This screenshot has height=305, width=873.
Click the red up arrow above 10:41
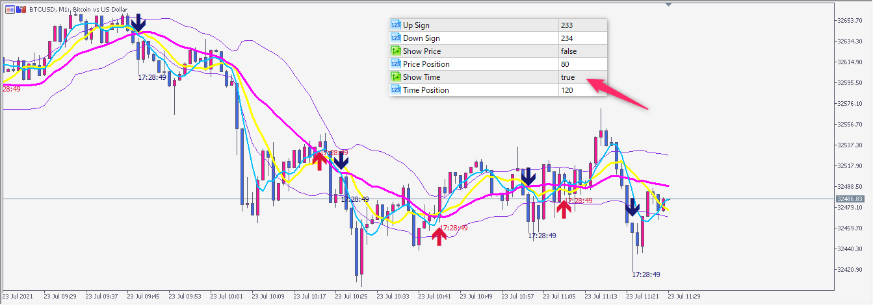click(x=439, y=236)
